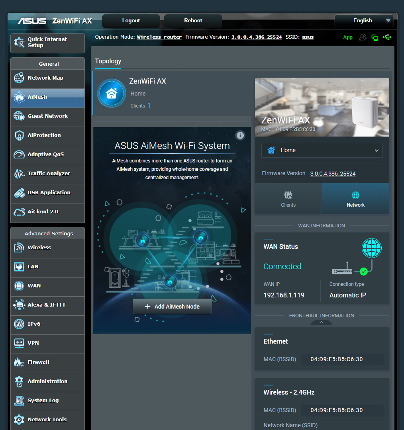Image resolution: width=404 pixels, height=430 pixels.
Task: Click the Network Tools icon
Action: click(19, 420)
